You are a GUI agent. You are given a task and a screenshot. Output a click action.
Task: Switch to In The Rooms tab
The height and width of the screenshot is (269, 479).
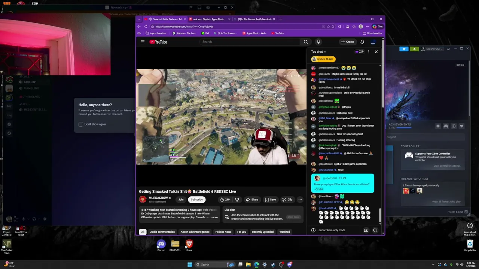[255, 19]
